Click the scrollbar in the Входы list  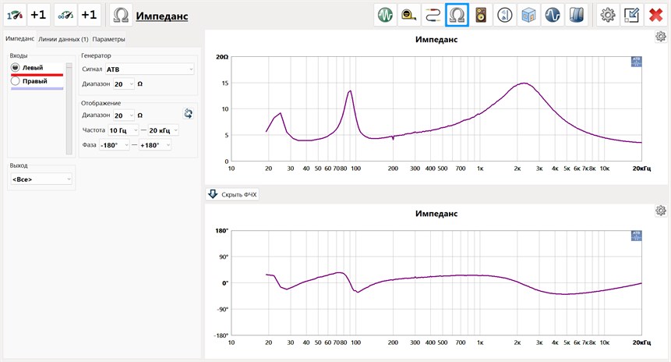[x=70, y=109]
